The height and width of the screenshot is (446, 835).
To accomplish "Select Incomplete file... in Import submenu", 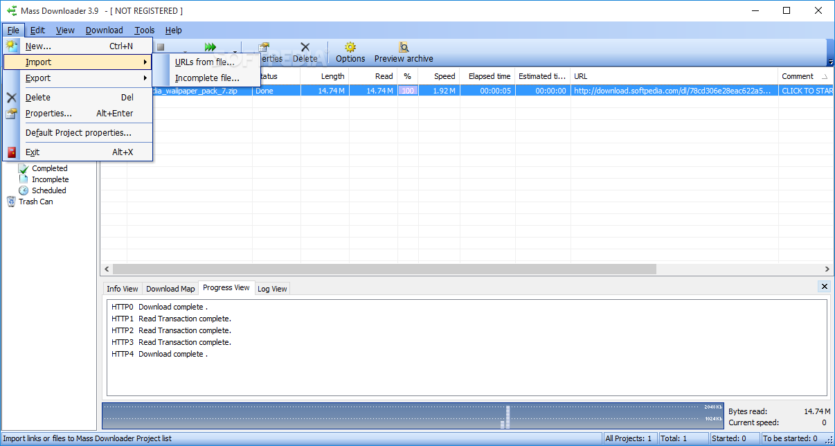I will pos(206,78).
